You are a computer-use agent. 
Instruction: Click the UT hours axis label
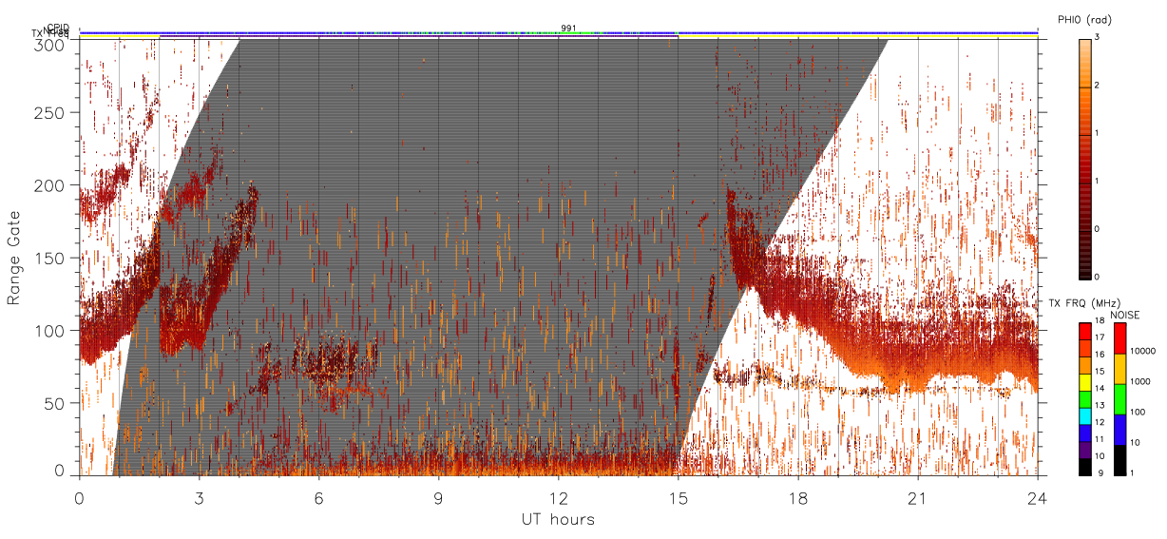point(557,519)
